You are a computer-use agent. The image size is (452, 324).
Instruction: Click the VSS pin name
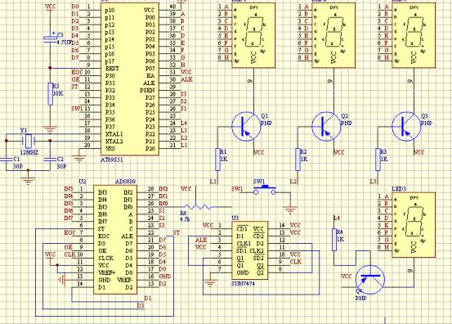pyautogui.click(x=110, y=149)
